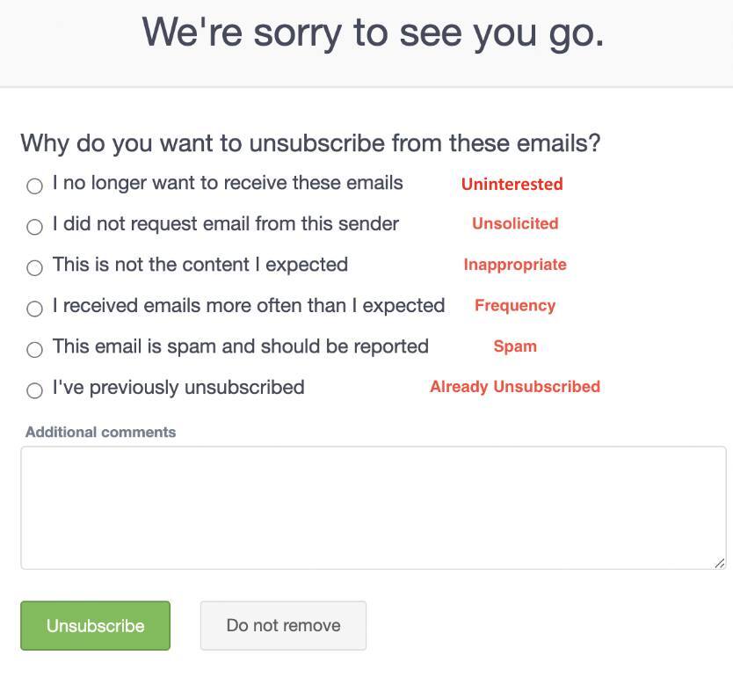Focus the Additional comments text area
The height and width of the screenshot is (677, 733).
(x=373, y=507)
